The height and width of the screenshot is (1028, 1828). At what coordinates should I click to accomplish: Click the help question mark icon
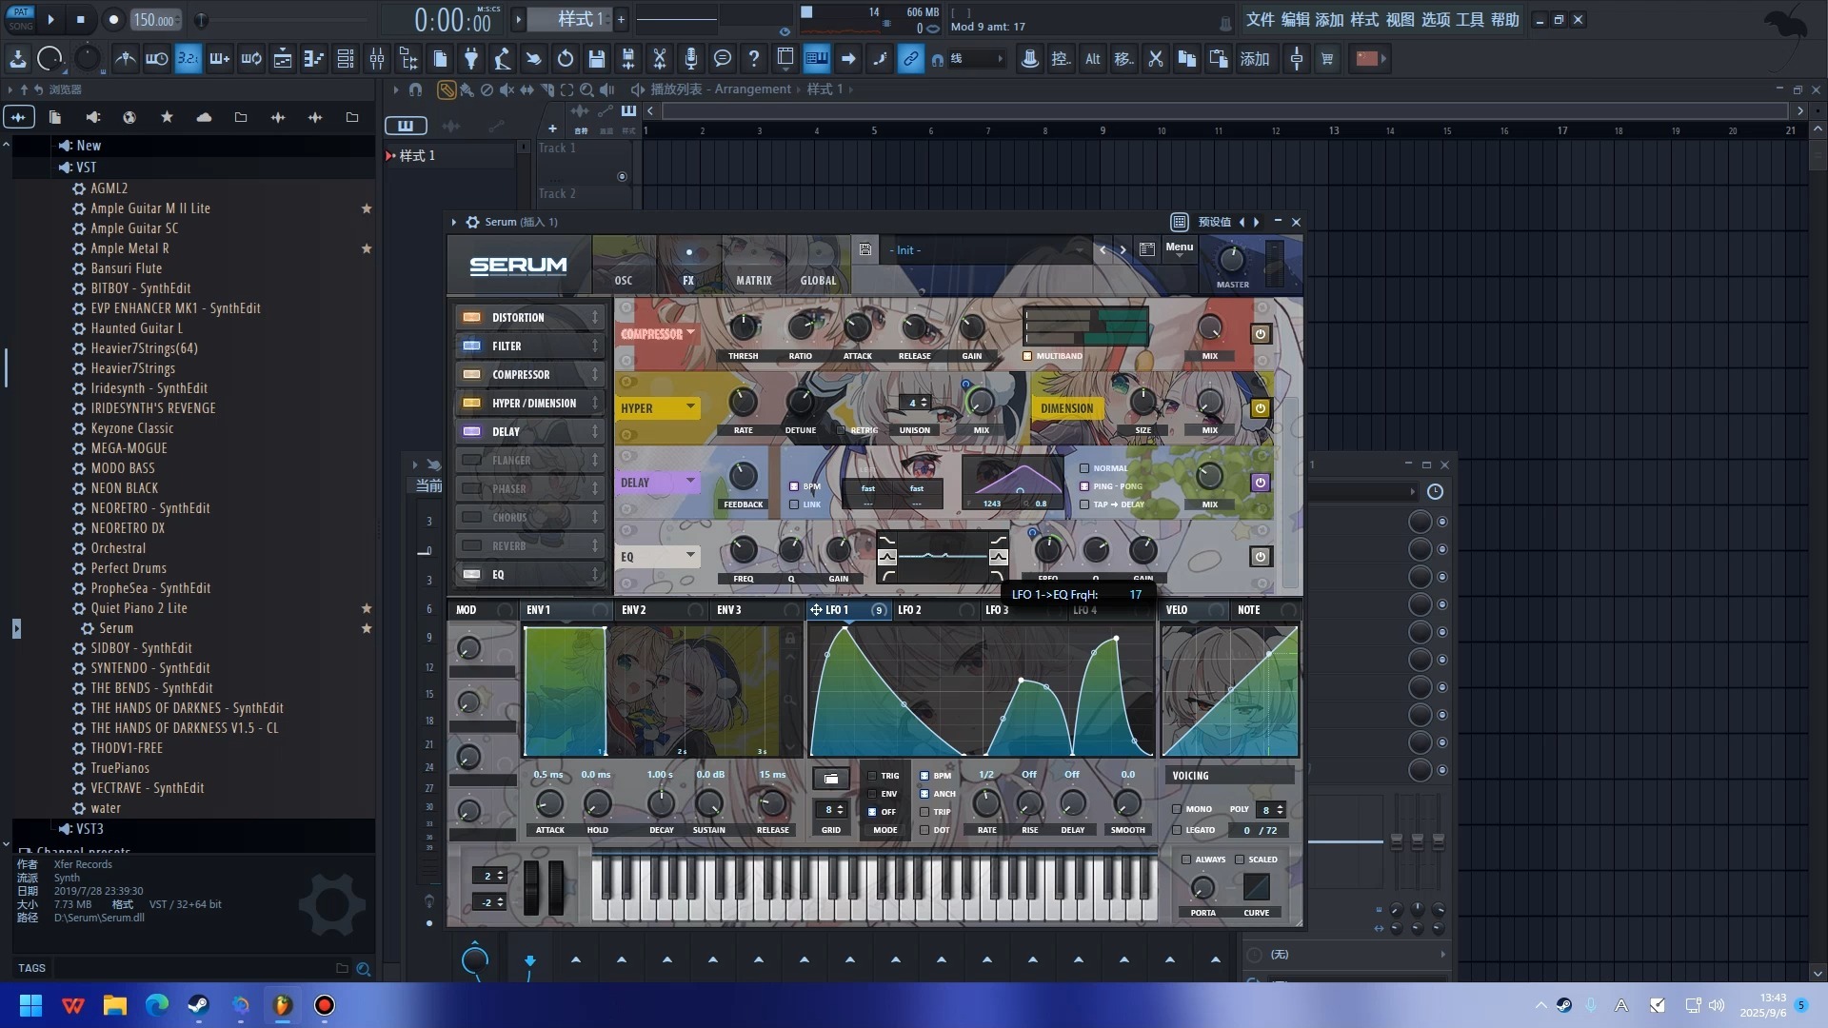753,59
